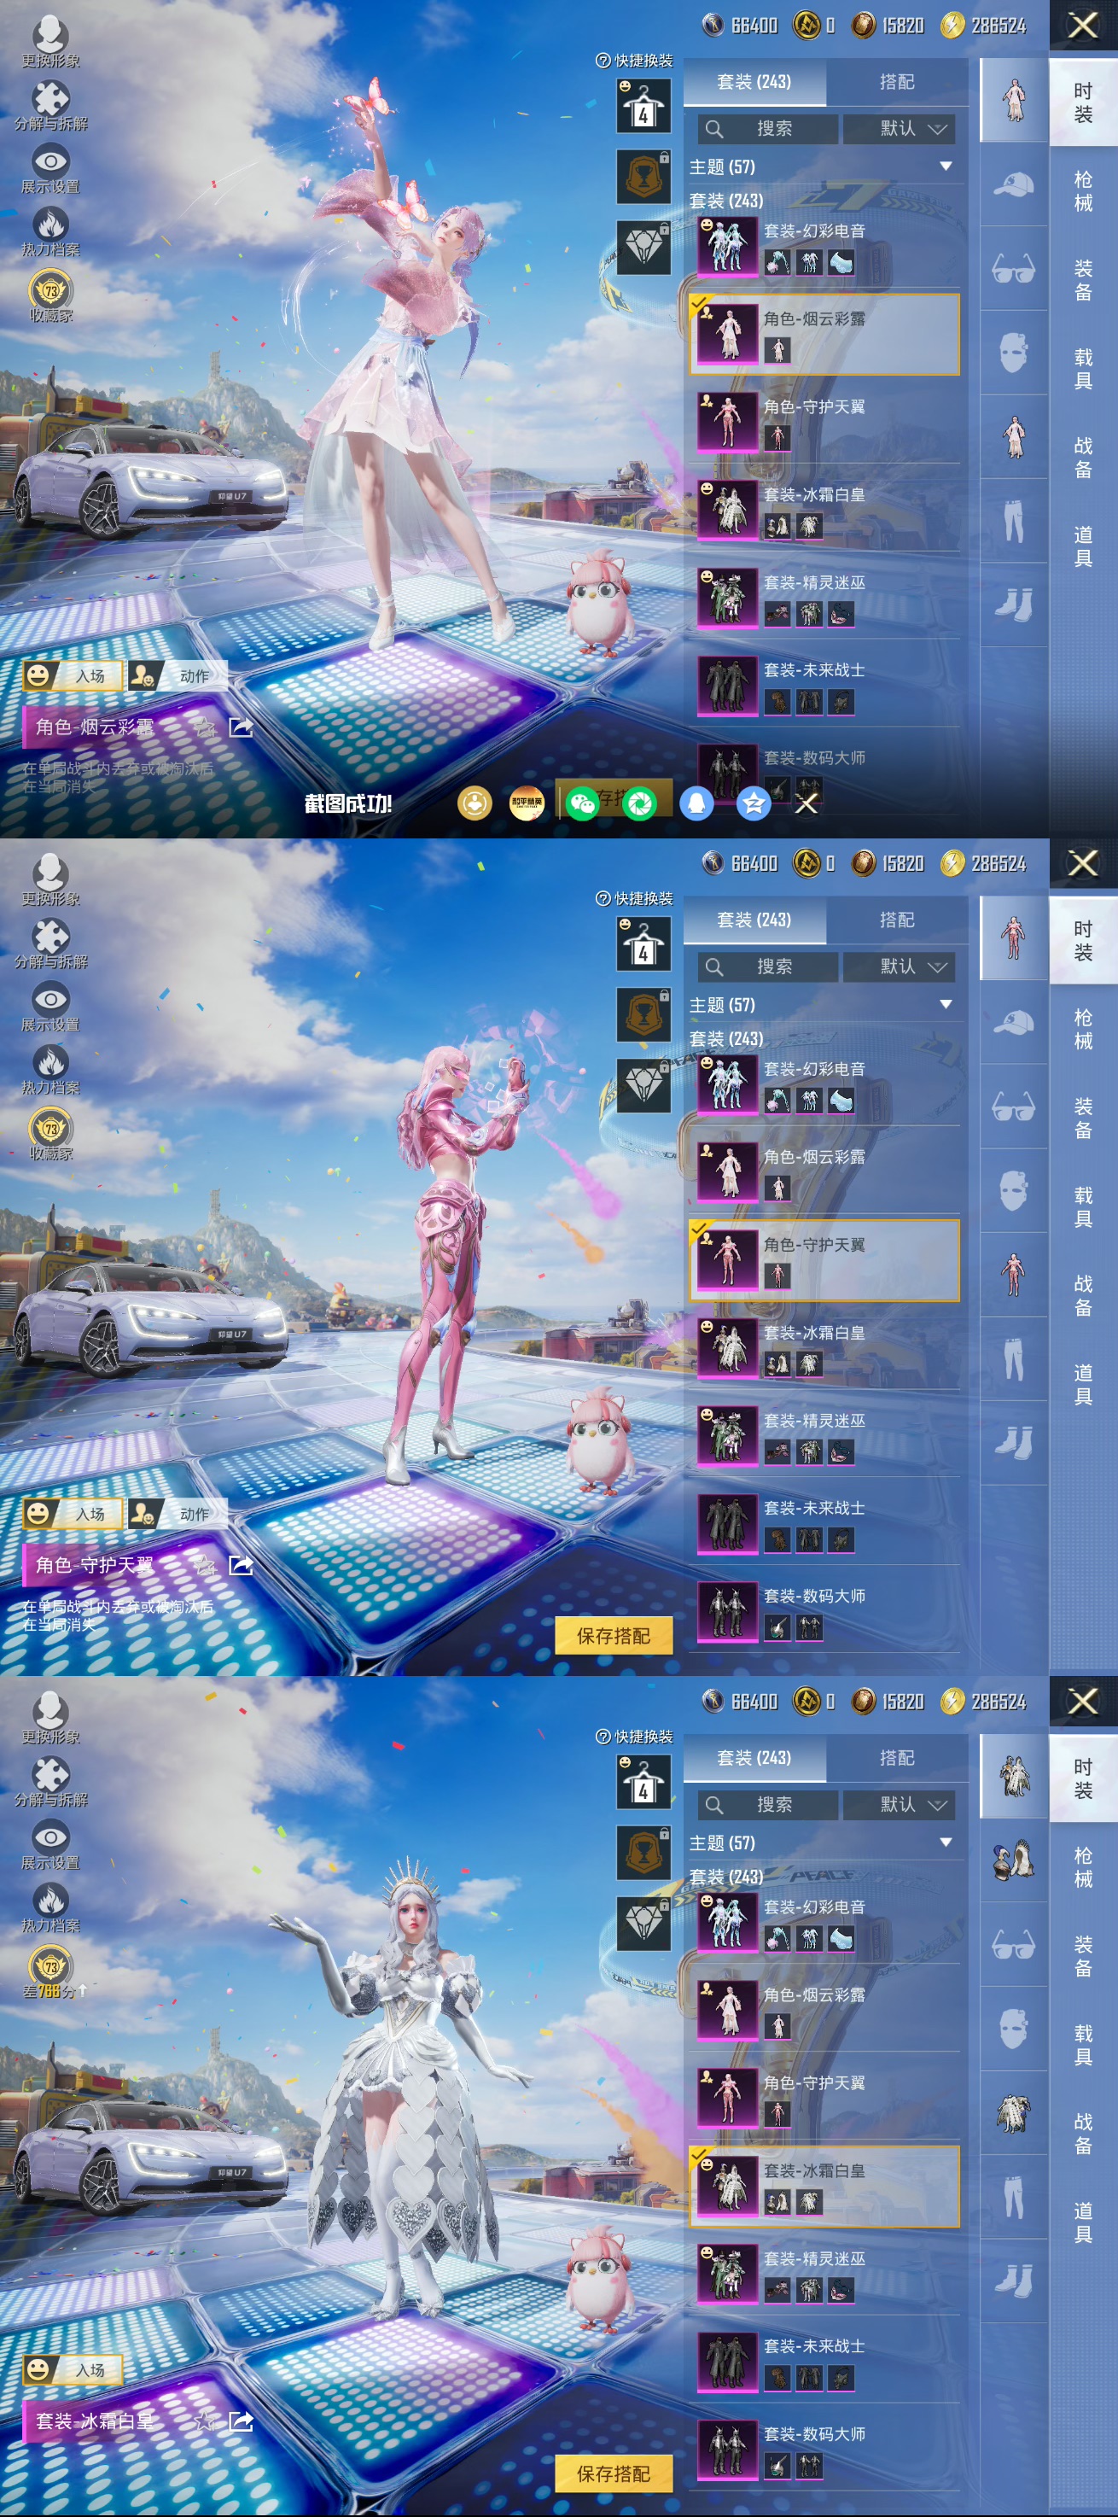Open 分解与拆解 puzzle icon in top screenshot
The image size is (1118, 2517).
(50, 104)
